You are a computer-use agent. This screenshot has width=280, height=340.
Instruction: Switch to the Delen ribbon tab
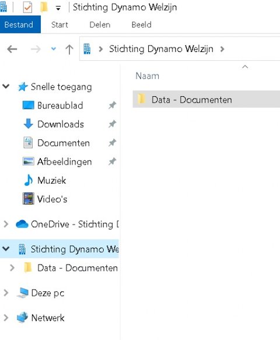pyautogui.click(x=100, y=25)
